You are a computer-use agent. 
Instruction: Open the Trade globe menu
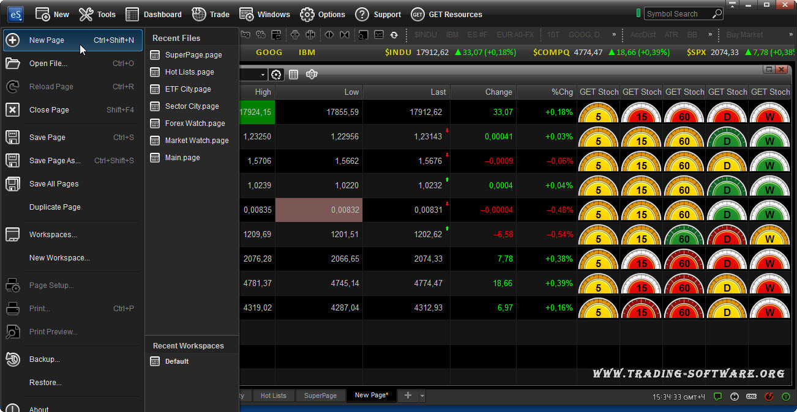[x=211, y=14]
